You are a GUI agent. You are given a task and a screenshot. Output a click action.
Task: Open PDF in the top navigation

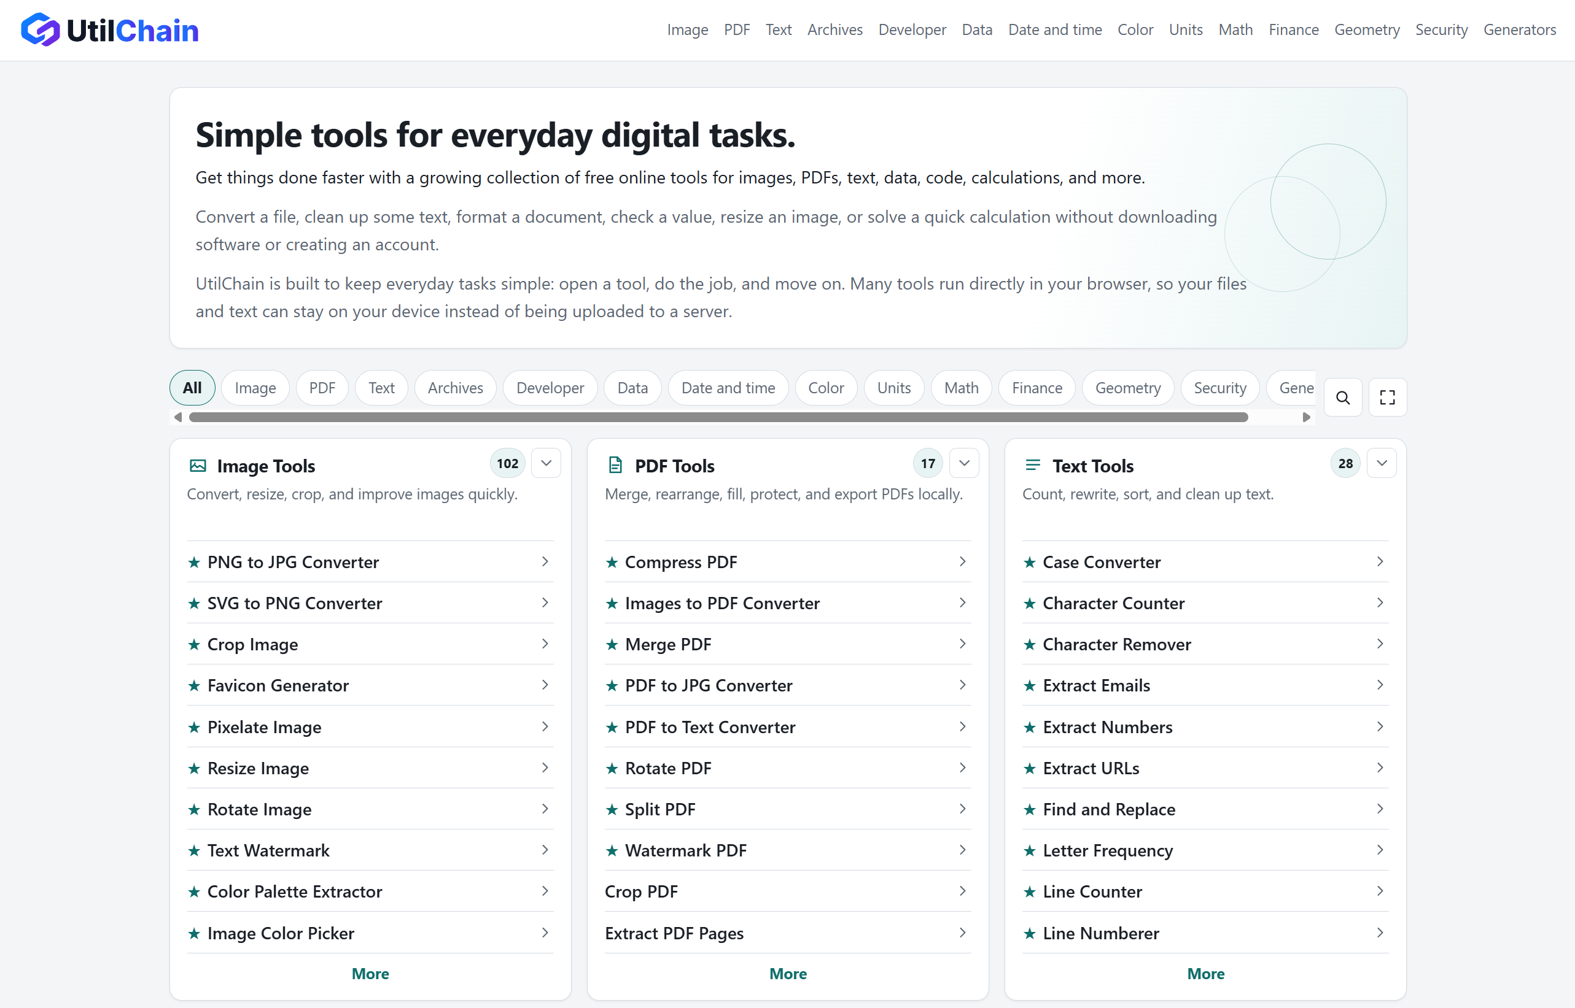point(736,30)
